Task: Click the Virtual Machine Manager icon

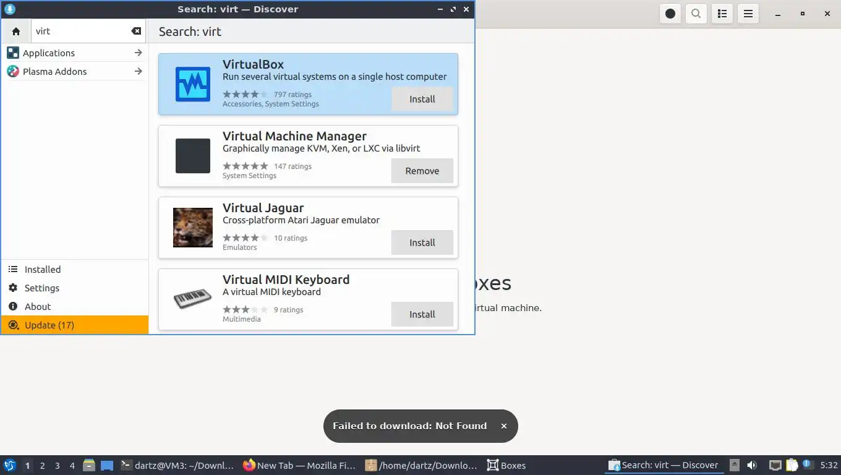Action: tap(193, 156)
